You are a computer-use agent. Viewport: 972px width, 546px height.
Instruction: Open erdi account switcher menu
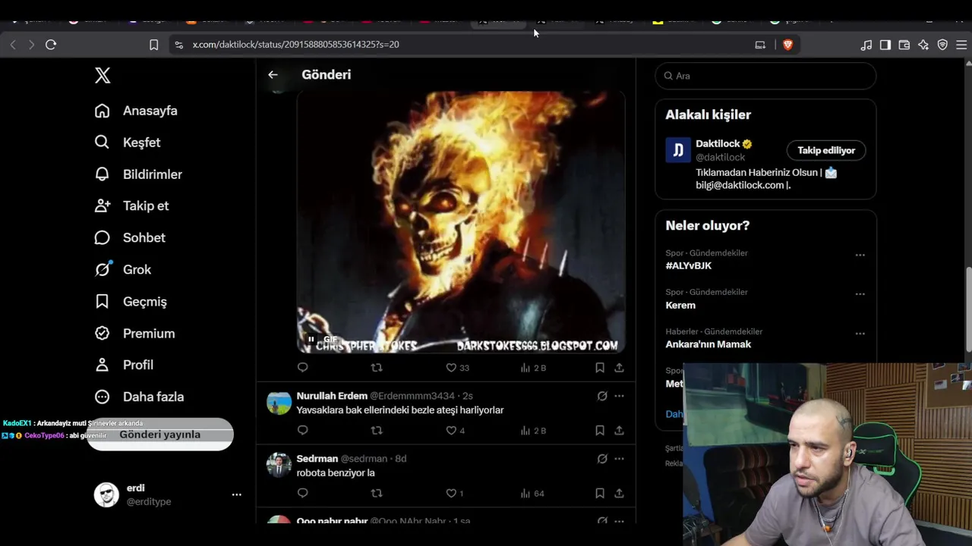pos(168,494)
